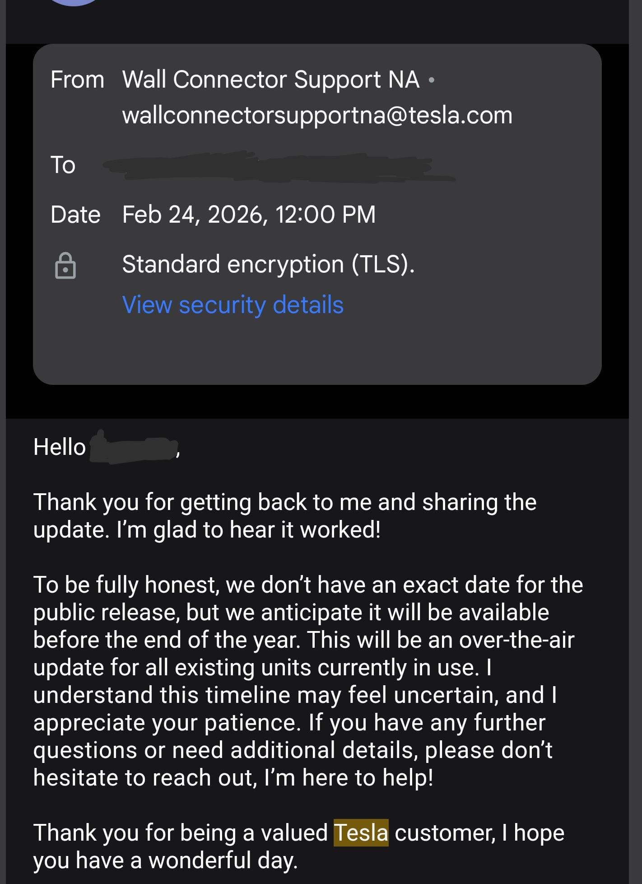Click the highlighted Tesla word in body
The height and width of the screenshot is (884, 642).
361,832
